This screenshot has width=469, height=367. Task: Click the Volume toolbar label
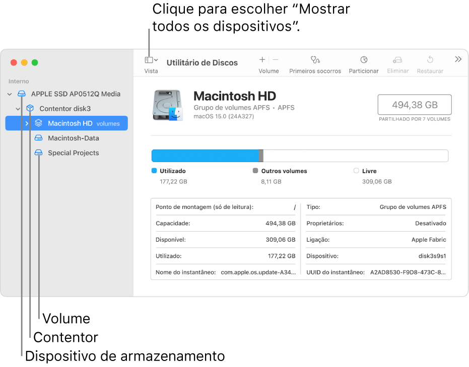pos(269,71)
